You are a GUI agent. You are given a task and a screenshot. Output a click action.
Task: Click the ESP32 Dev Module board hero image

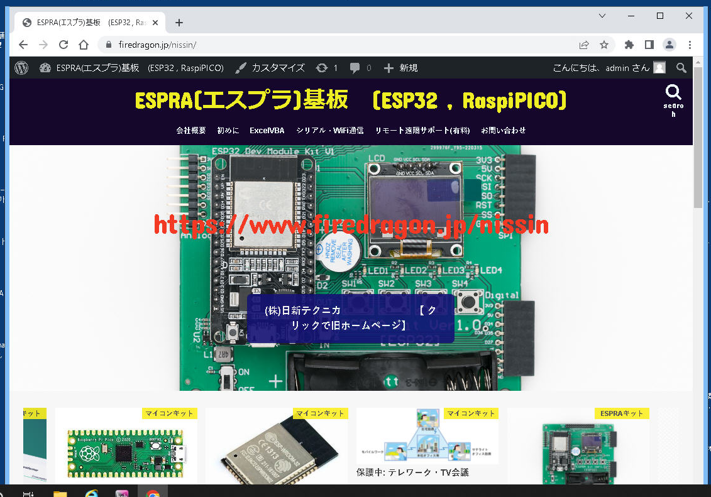pyautogui.click(x=350, y=268)
